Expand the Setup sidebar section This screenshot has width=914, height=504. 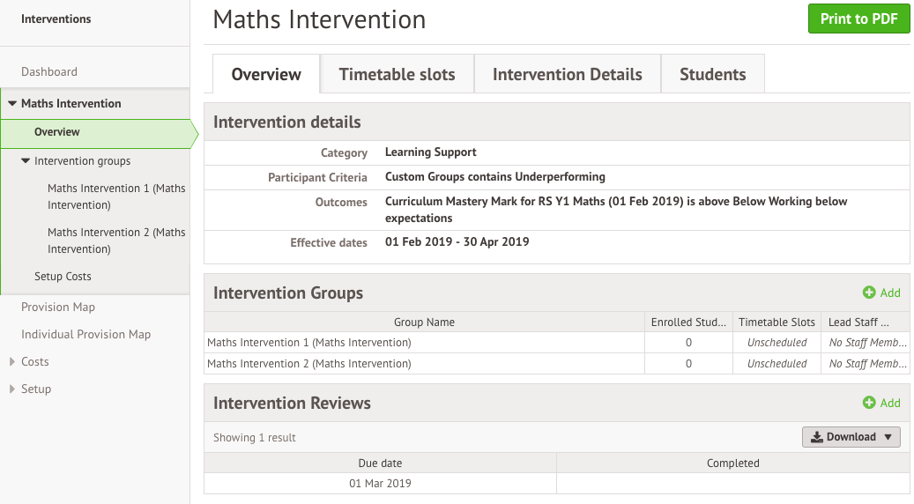tap(11, 389)
